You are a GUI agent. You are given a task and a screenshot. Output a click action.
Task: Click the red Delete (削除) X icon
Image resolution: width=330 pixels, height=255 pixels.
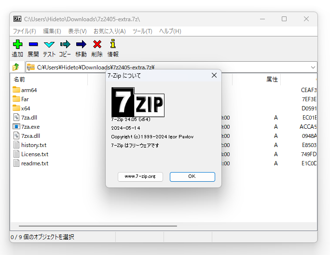[97, 44]
